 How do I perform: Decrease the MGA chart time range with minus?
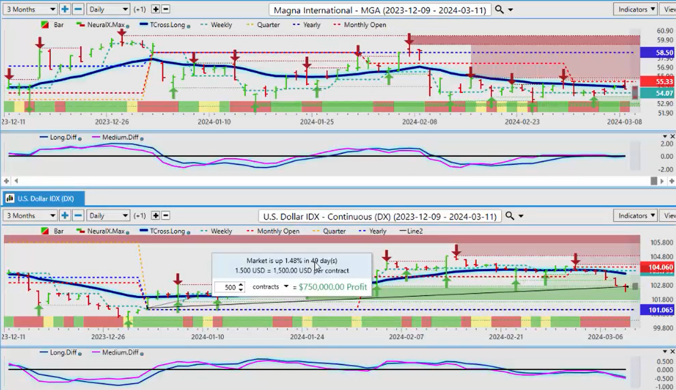78,9
